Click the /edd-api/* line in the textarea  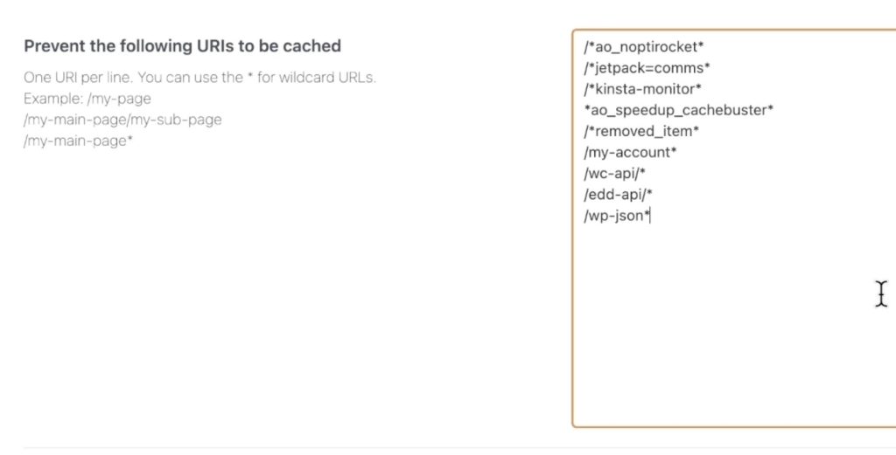click(618, 194)
